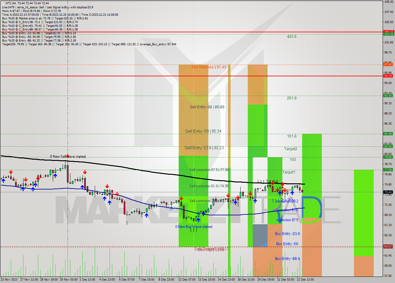
Task: Select the 57.65 price axis value
Action: [x=388, y=276]
